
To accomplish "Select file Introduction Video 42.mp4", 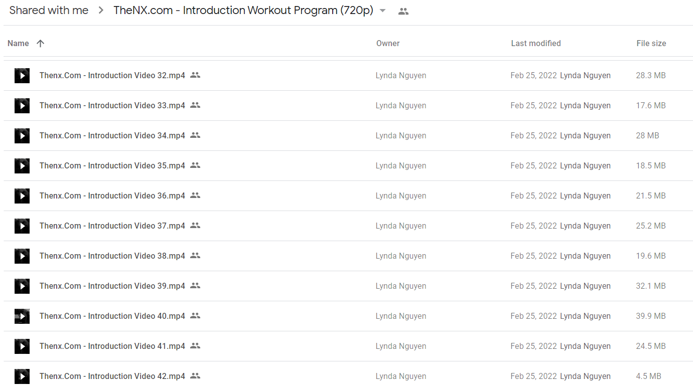I will pyautogui.click(x=112, y=376).
